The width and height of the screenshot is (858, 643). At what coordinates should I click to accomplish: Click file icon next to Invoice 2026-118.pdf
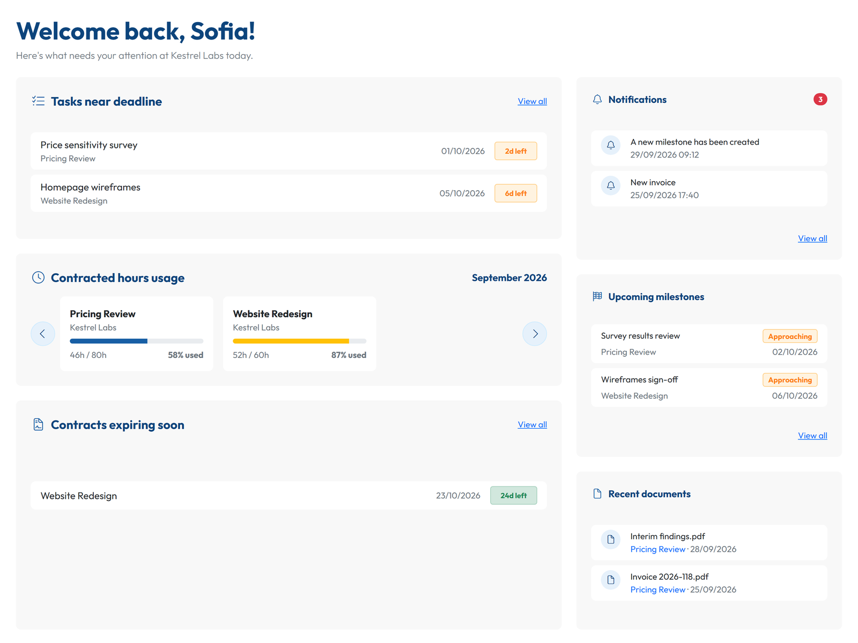click(x=611, y=580)
